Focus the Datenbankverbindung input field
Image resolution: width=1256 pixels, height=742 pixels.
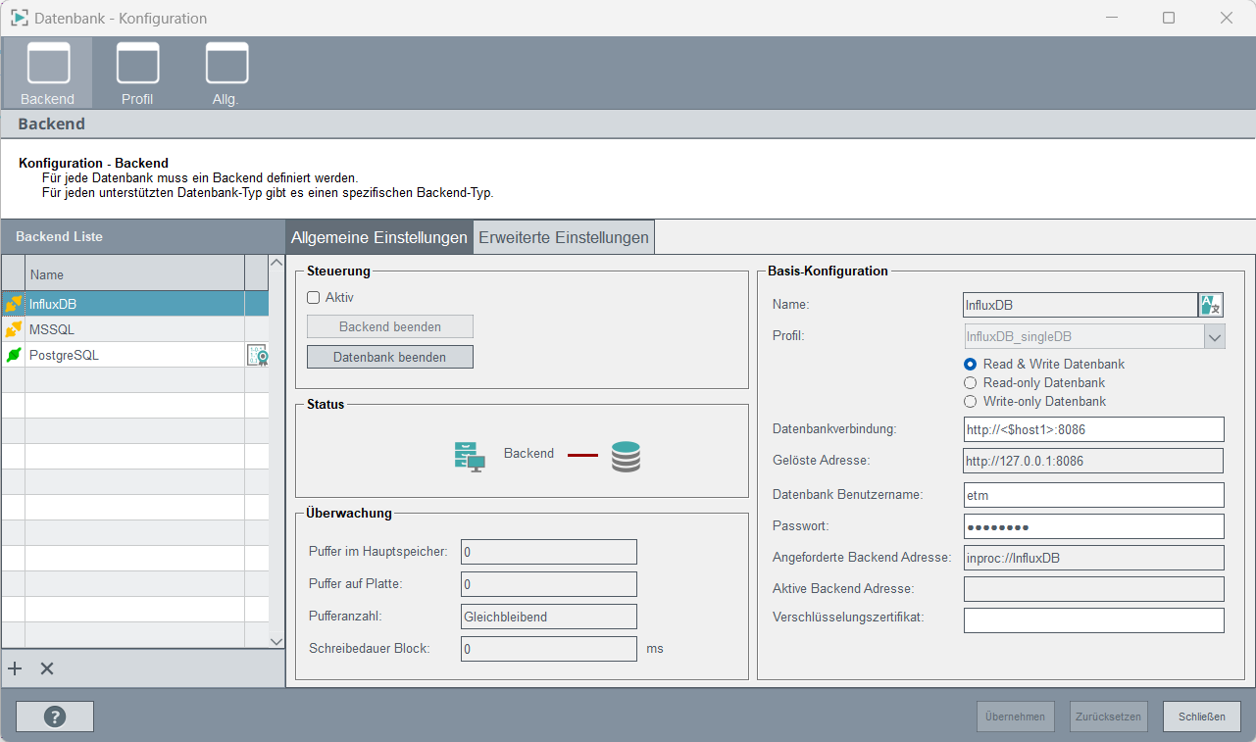coord(1094,429)
